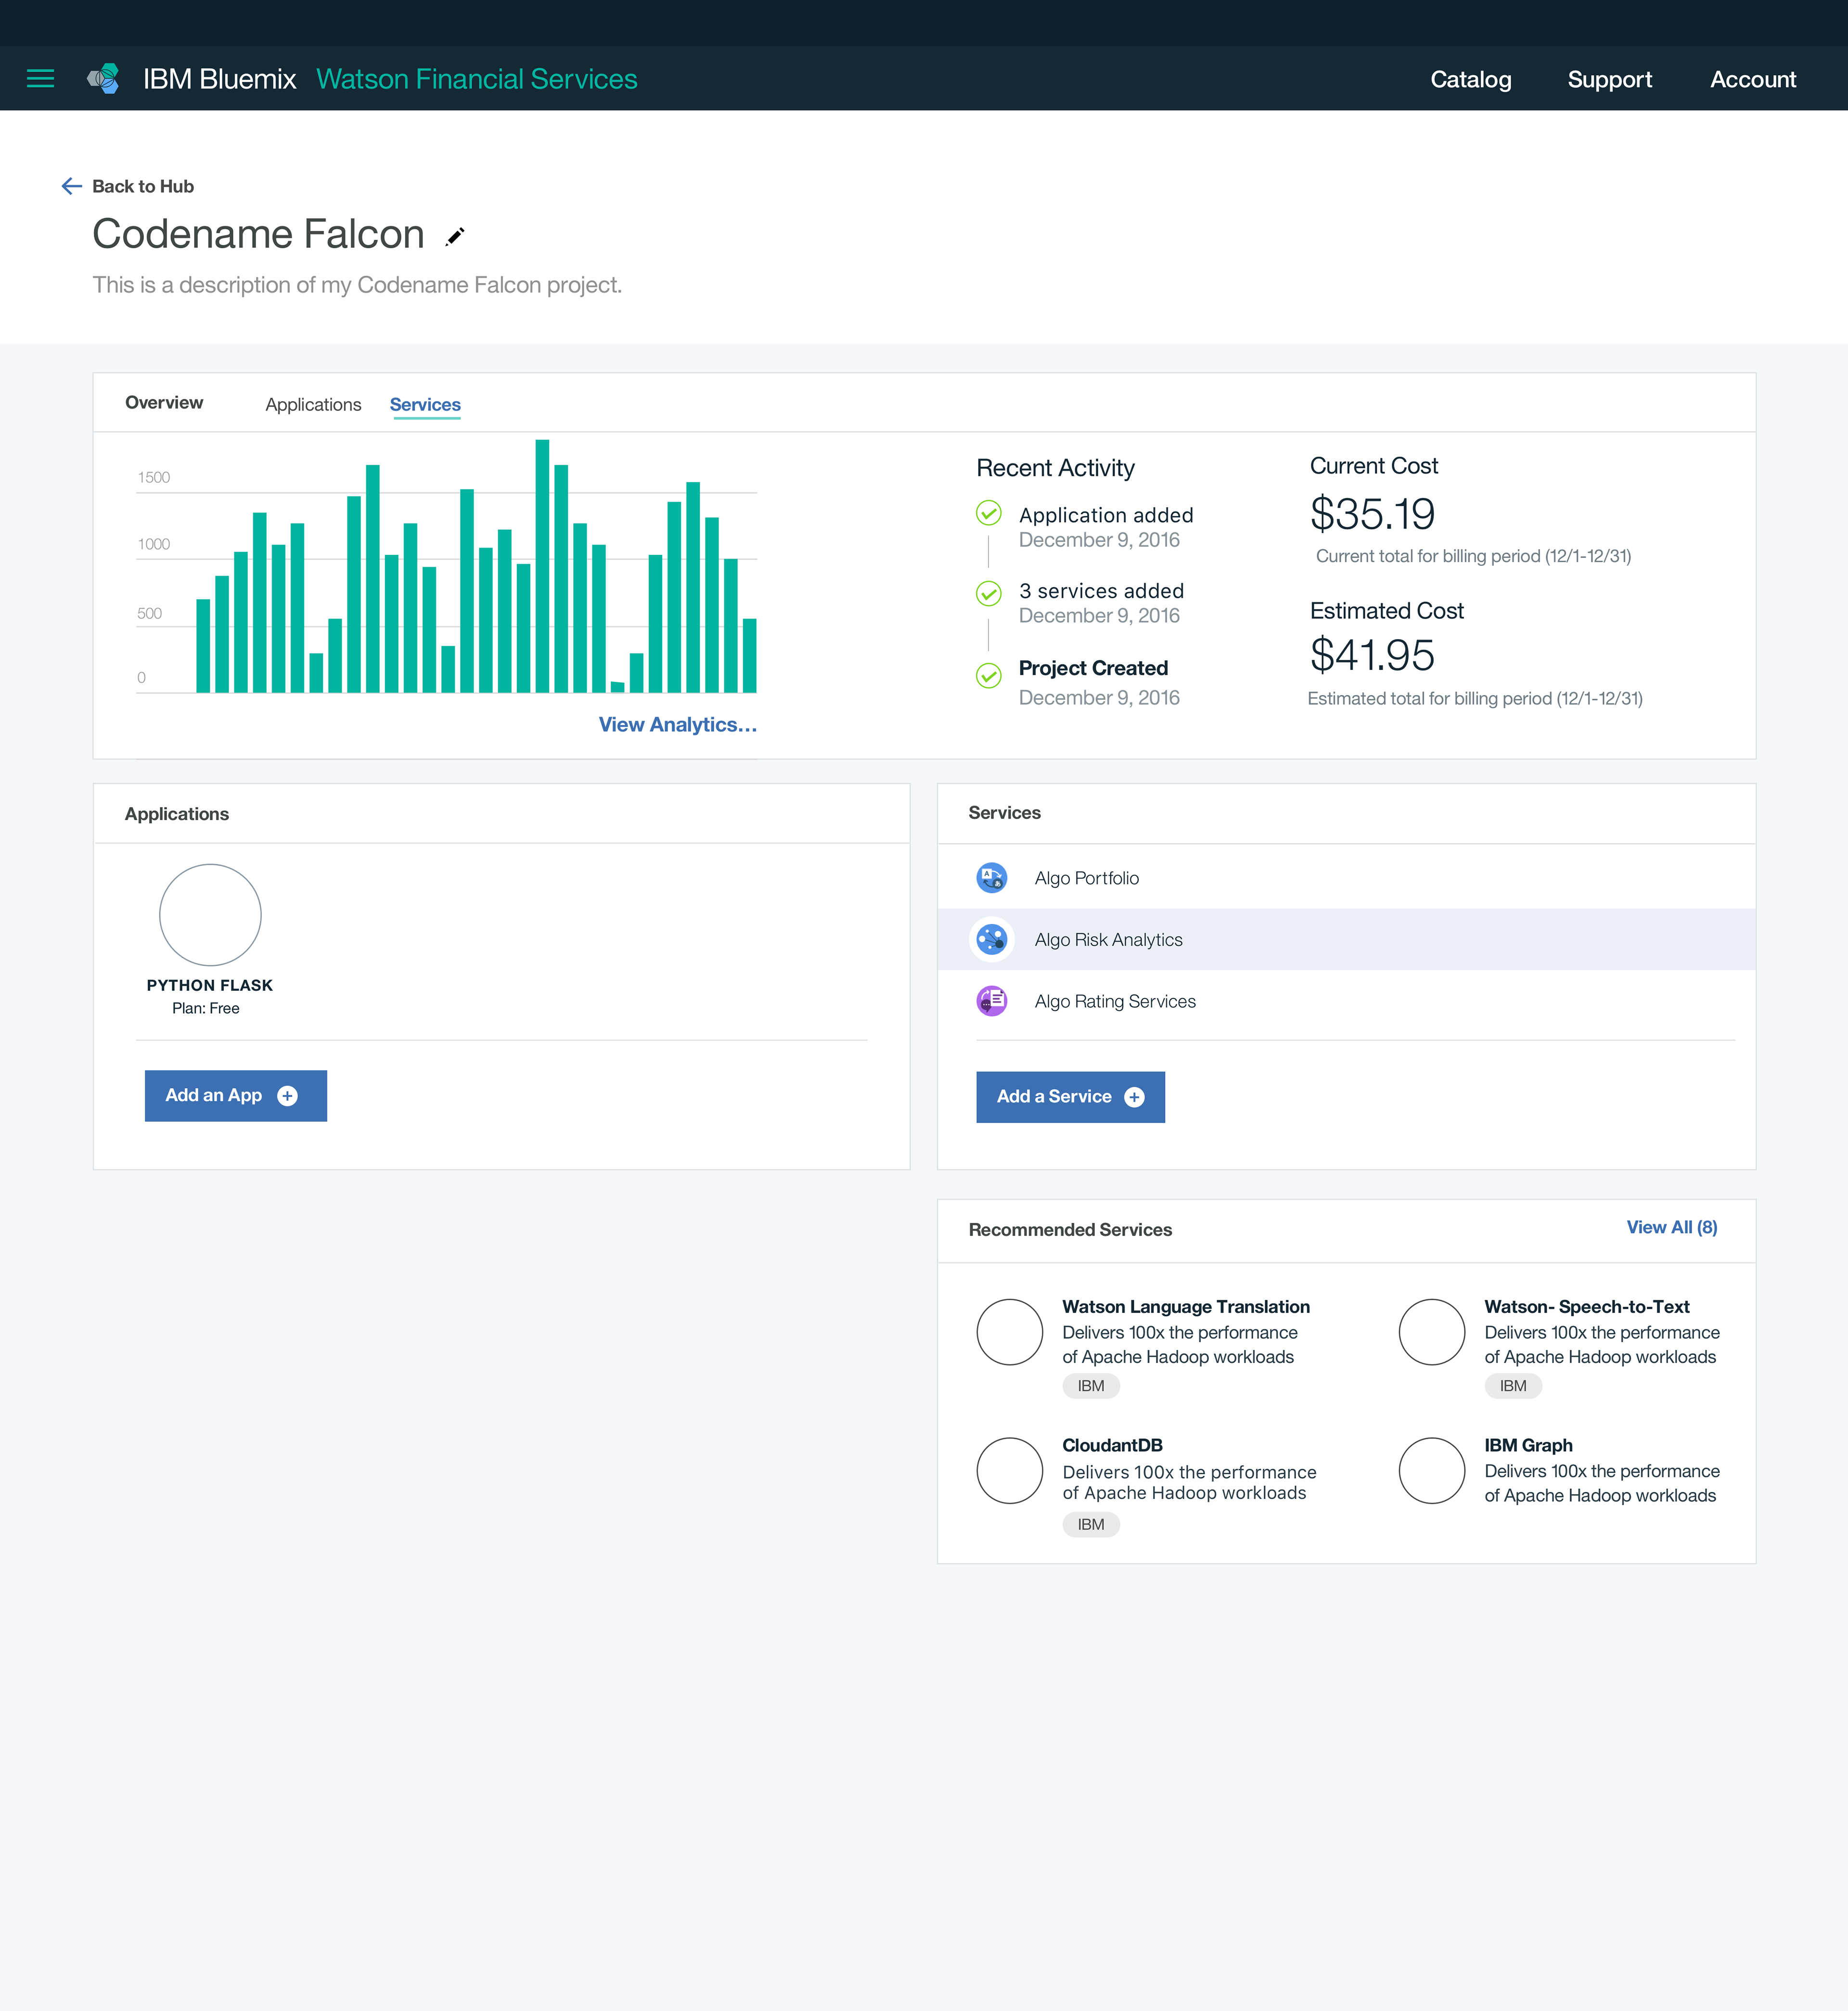This screenshot has width=1848, height=2011.
Task: Click the Codename Falcon project title
Action: (x=258, y=234)
